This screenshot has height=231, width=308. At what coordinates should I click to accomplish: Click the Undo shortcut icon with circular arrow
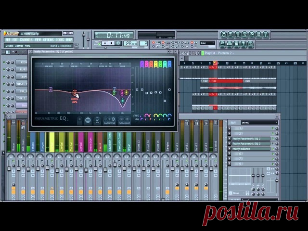[x=223, y=35]
